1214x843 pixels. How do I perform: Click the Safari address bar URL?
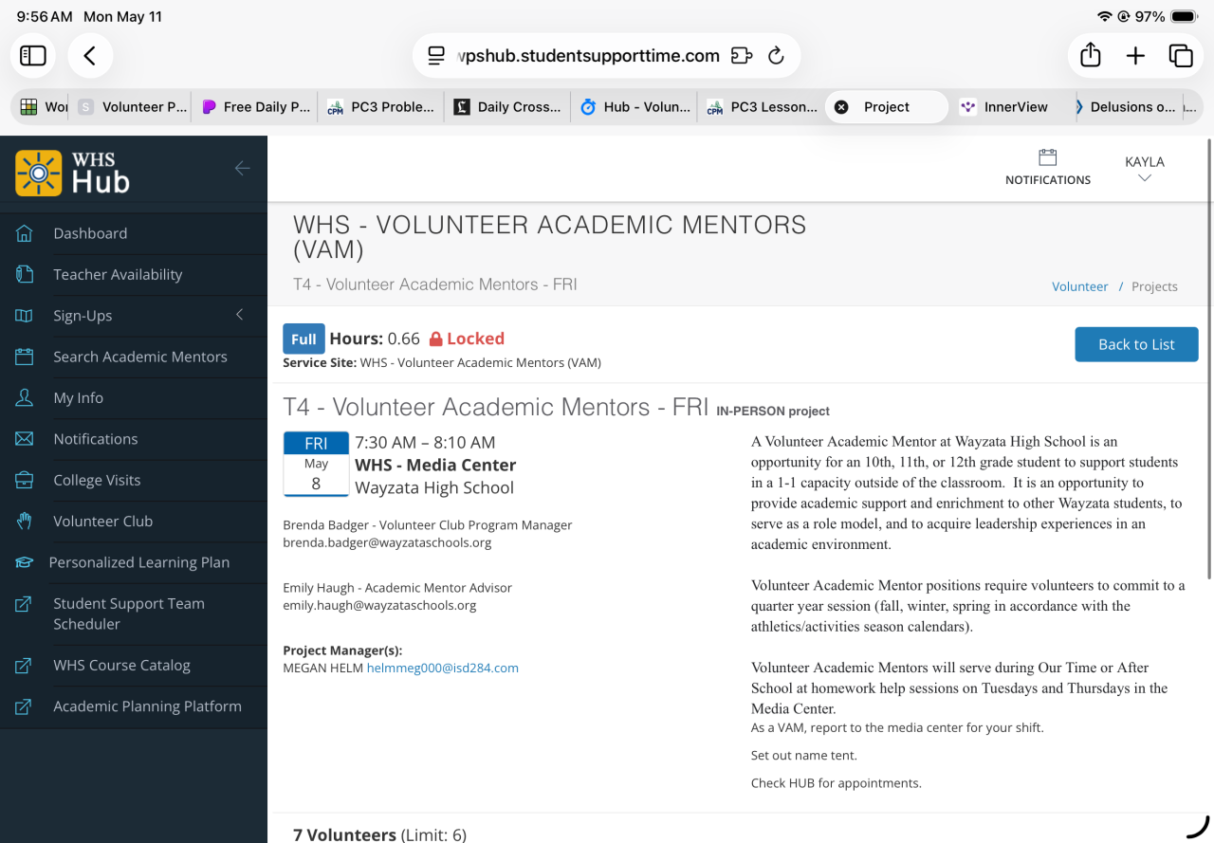(x=588, y=56)
